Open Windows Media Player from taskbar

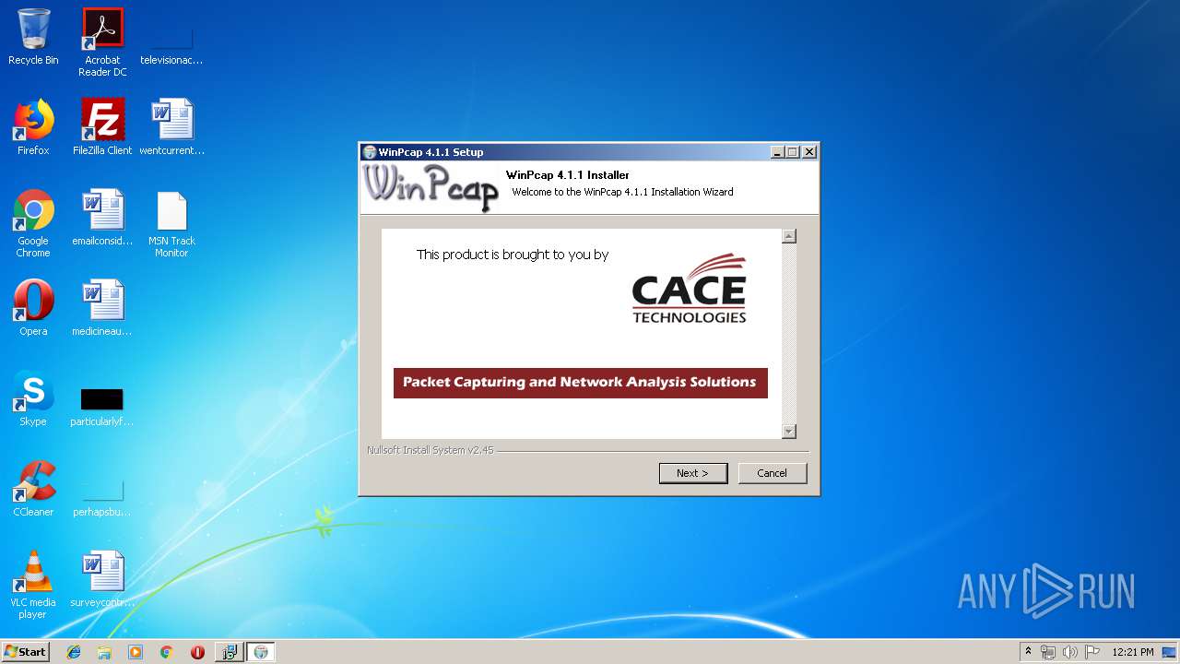(x=136, y=652)
